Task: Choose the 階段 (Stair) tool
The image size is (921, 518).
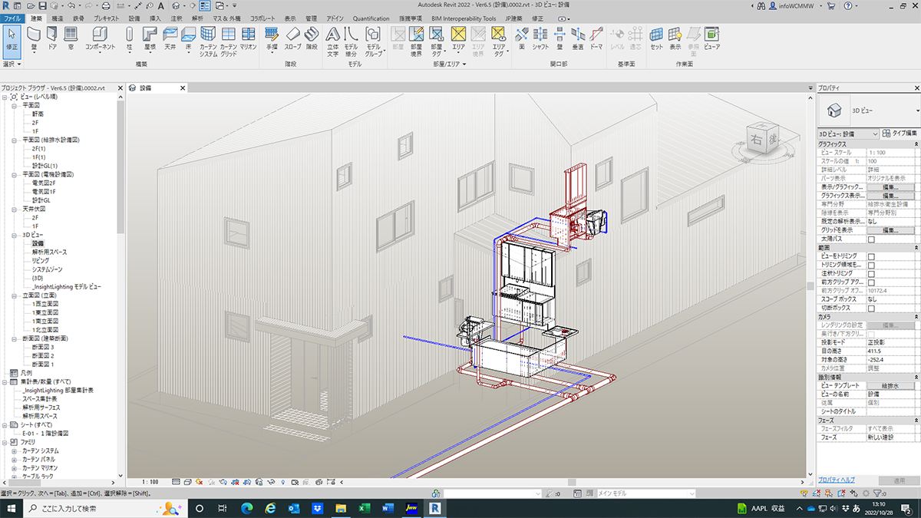Action: [312, 35]
